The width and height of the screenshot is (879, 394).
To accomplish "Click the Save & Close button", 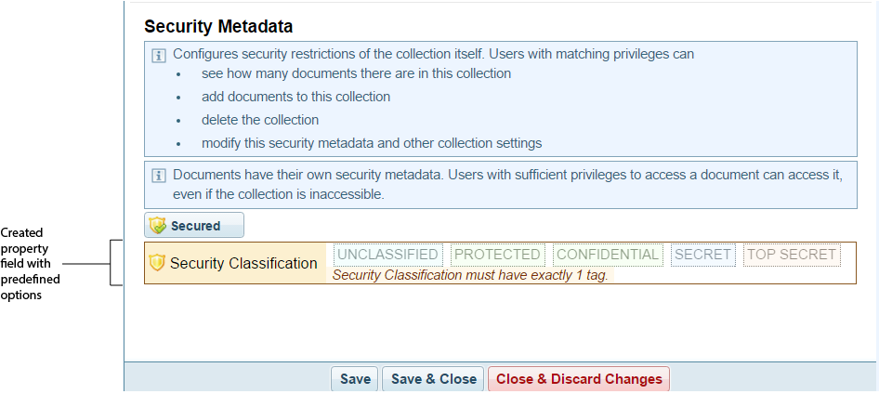I will (433, 379).
